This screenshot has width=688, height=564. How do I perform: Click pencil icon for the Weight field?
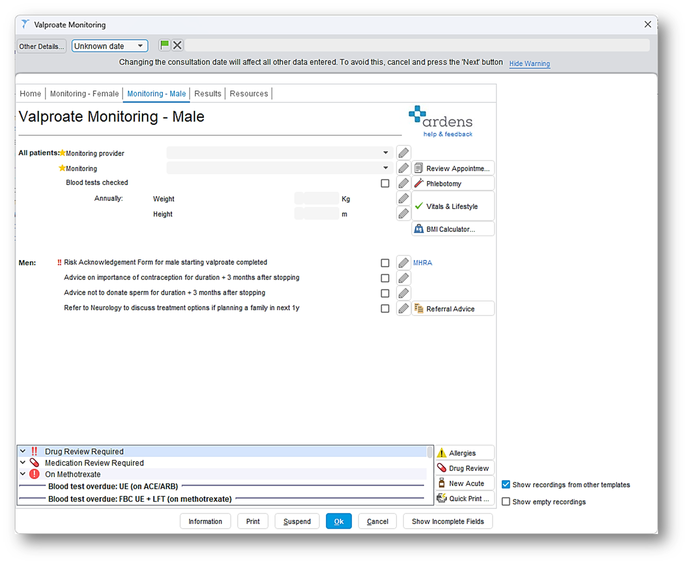tap(403, 198)
